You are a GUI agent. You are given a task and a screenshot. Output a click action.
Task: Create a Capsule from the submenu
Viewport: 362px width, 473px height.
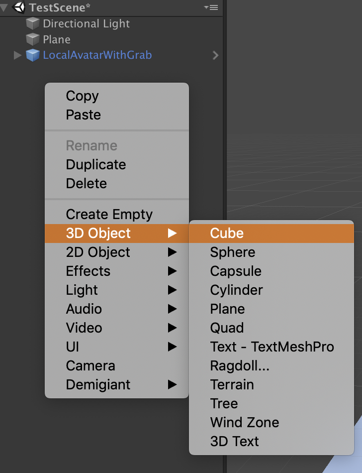(x=271, y=271)
